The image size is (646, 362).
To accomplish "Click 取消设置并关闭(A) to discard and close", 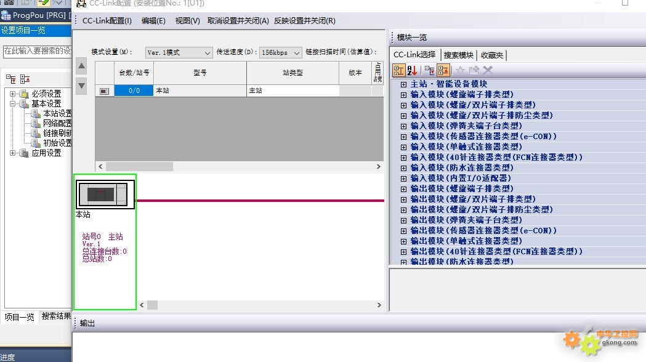I will (238, 21).
